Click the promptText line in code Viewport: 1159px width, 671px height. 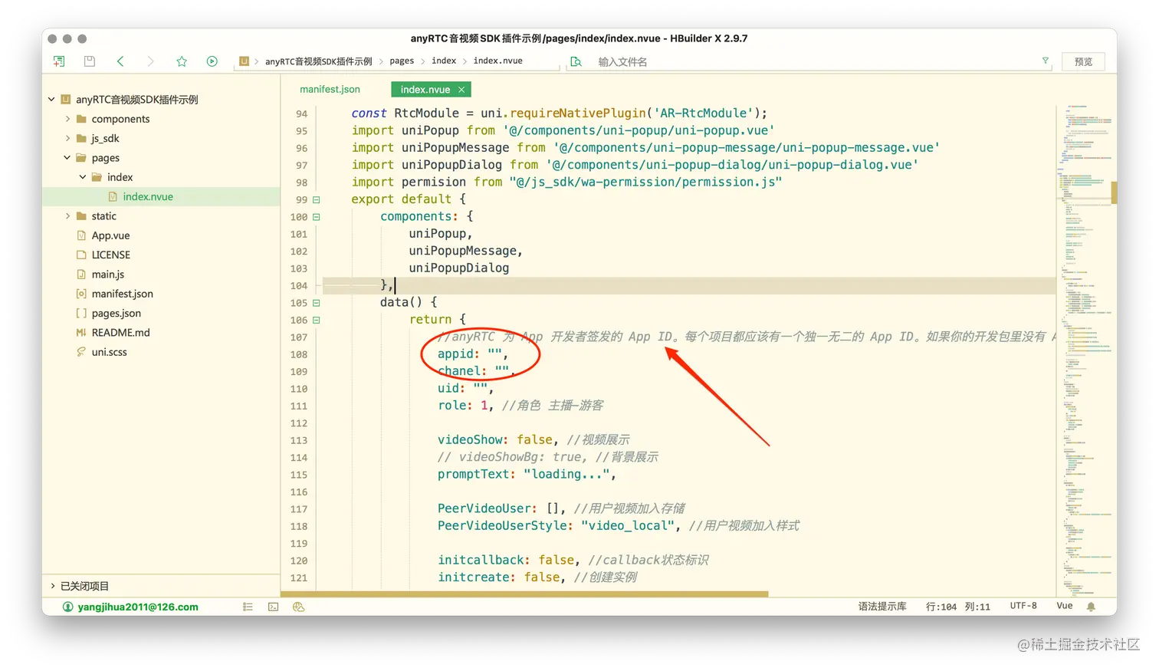click(x=527, y=474)
